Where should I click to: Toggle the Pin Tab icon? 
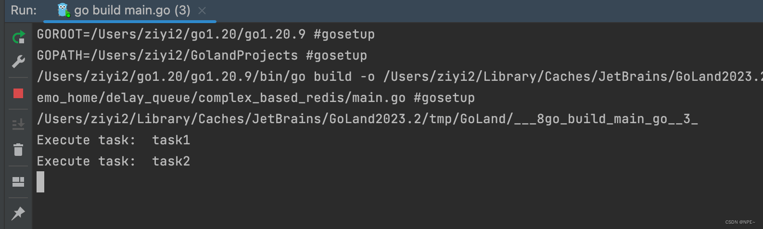coord(18,213)
